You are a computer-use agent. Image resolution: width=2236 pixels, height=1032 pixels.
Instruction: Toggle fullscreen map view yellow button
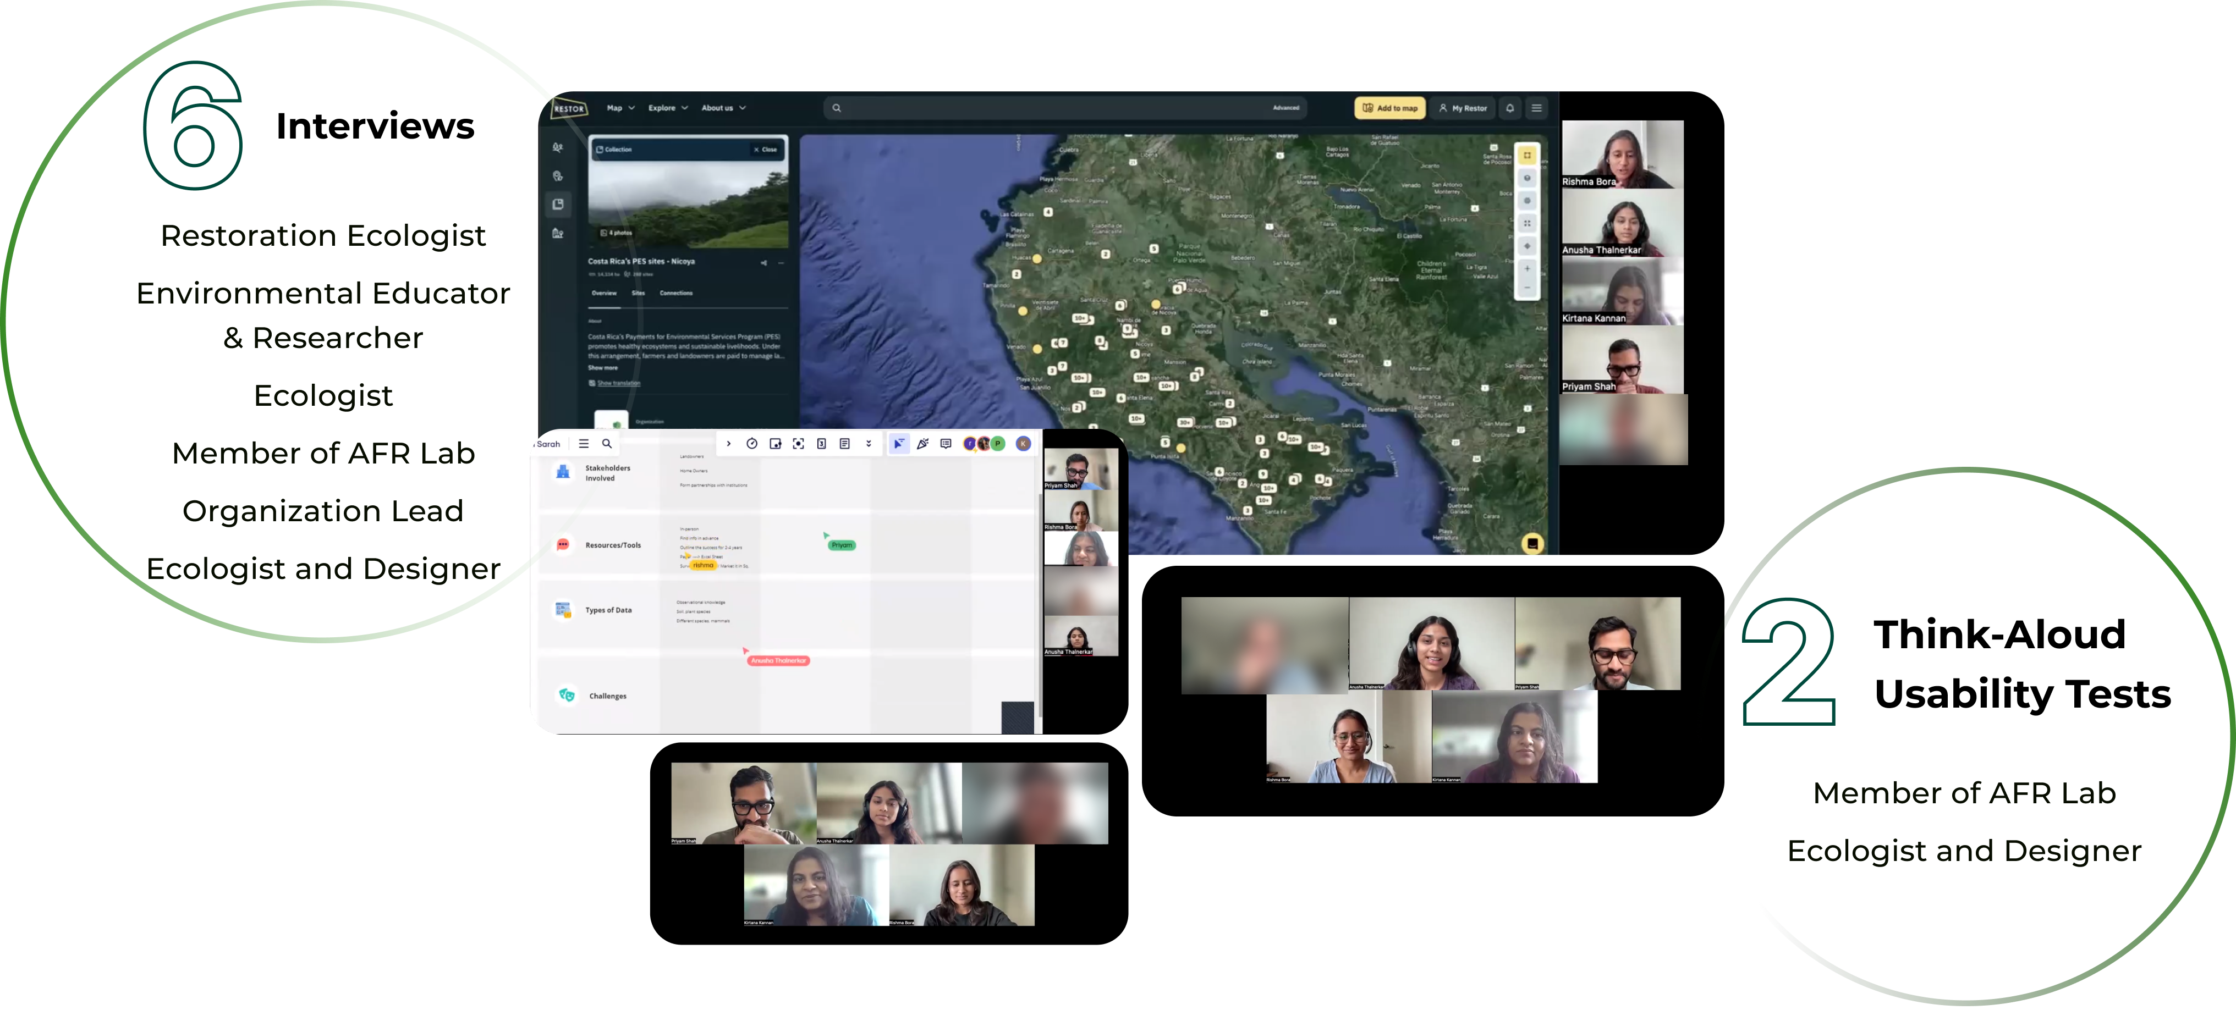(x=1527, y=156)
